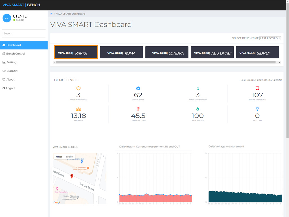Image resolution: width=289 pixels, height=217 pixels.
Task: Click the bench list horizontal scrollbar track
Action: click(165, 62)
